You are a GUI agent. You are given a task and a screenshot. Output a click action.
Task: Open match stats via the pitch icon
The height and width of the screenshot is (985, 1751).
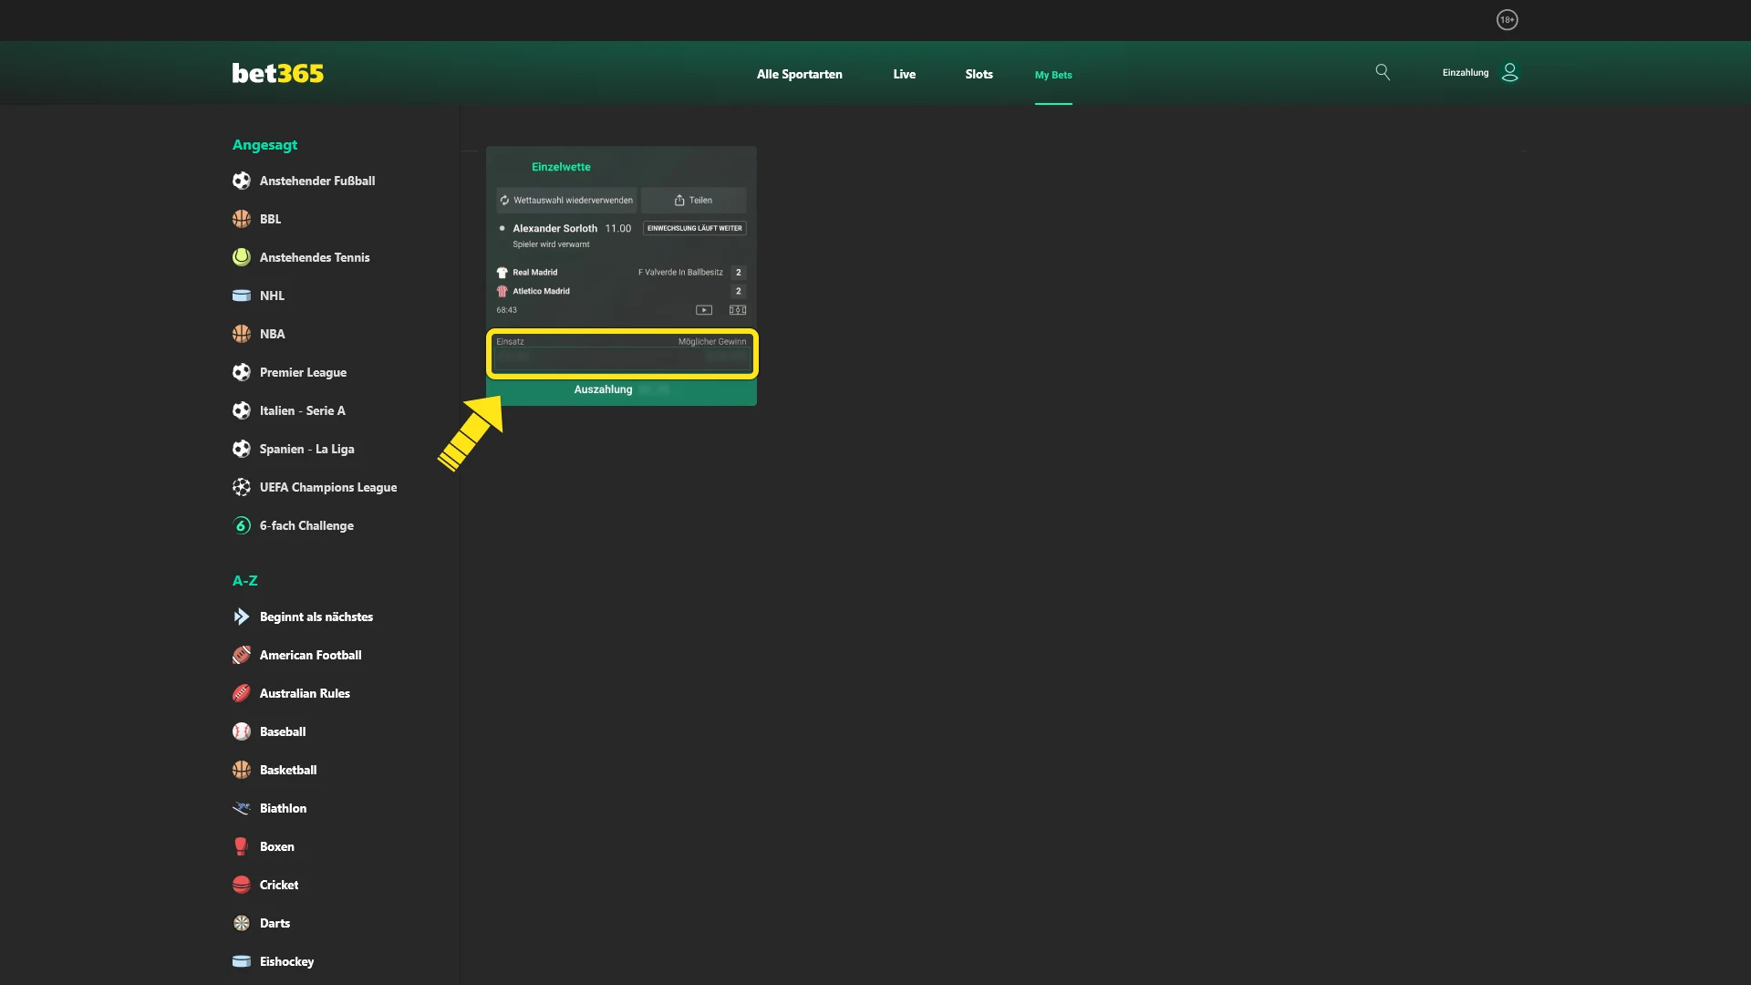(738, 310)
